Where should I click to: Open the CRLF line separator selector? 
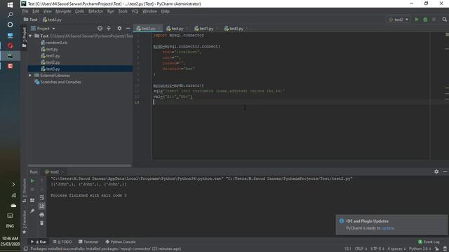361,249
